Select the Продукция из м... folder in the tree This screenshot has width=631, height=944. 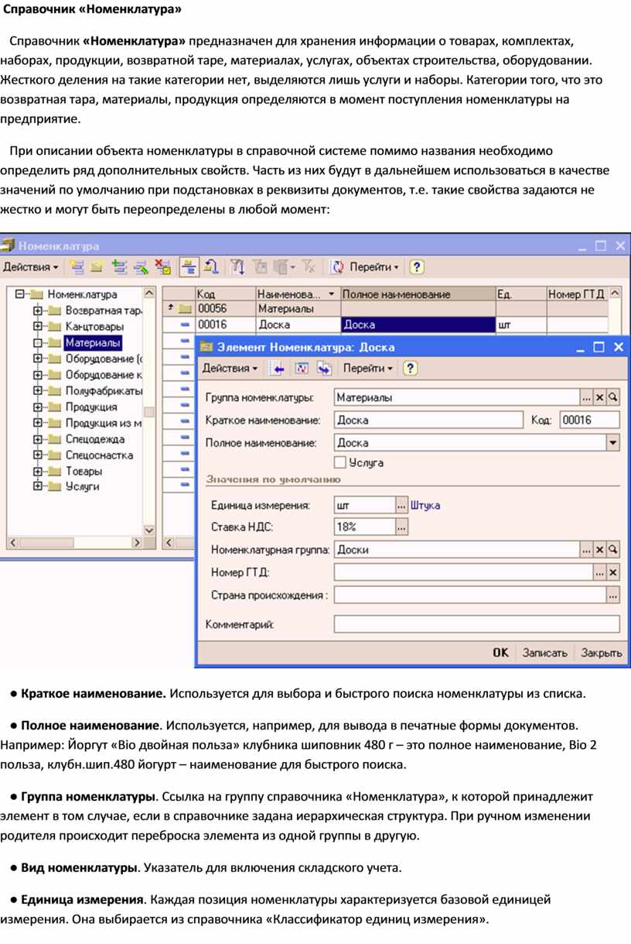[x=103, y=424]
